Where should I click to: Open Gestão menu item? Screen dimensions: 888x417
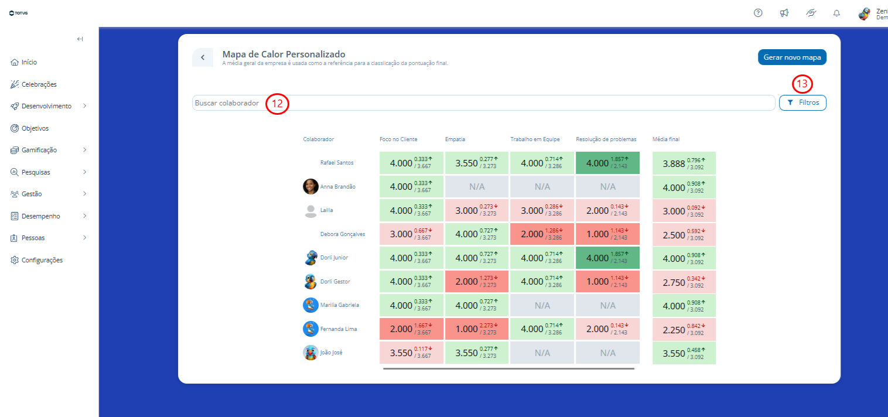pyautogui.click(x=32, y=194)
